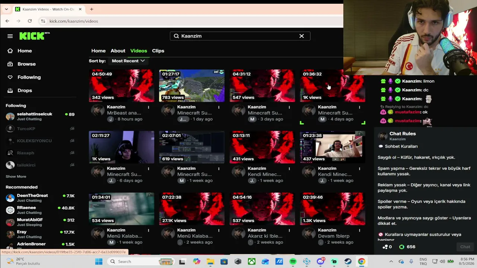Switch to Chrome on the taskbar
Viewport: 477px width, 268px height.
[x=361, y=262]
